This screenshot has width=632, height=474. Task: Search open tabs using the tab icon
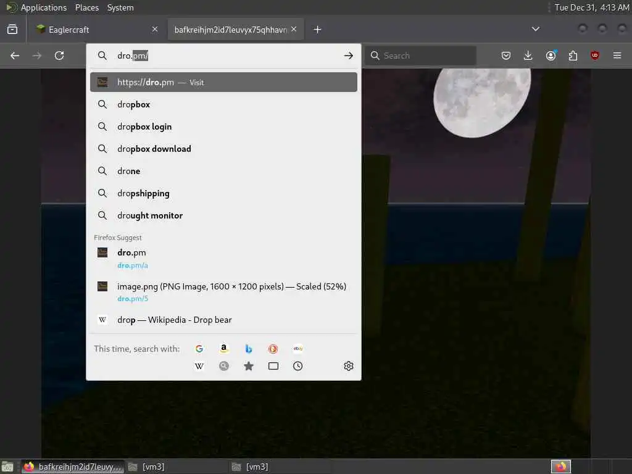point(273,366)
